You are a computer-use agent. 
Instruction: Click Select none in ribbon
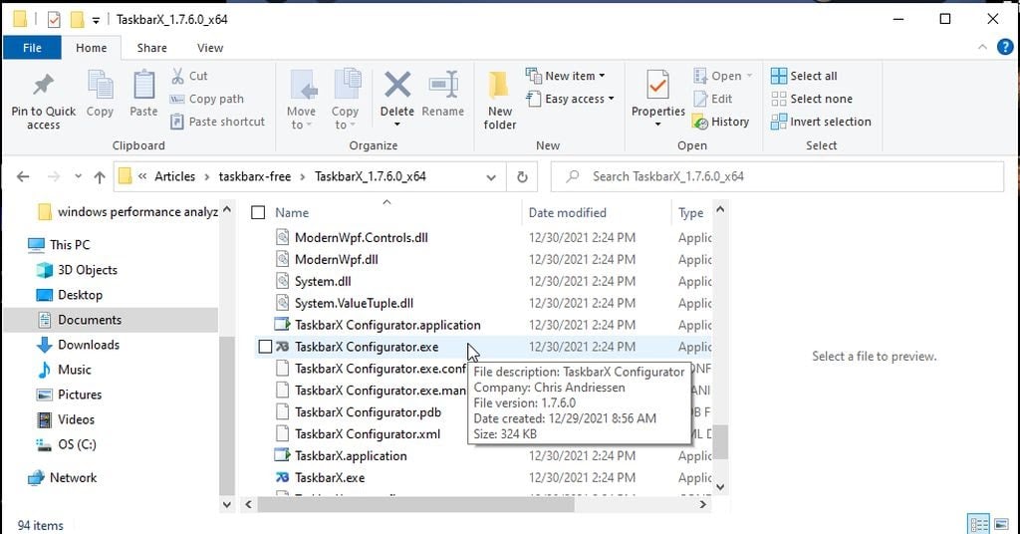pyautogui.click(x=812, y=99)
